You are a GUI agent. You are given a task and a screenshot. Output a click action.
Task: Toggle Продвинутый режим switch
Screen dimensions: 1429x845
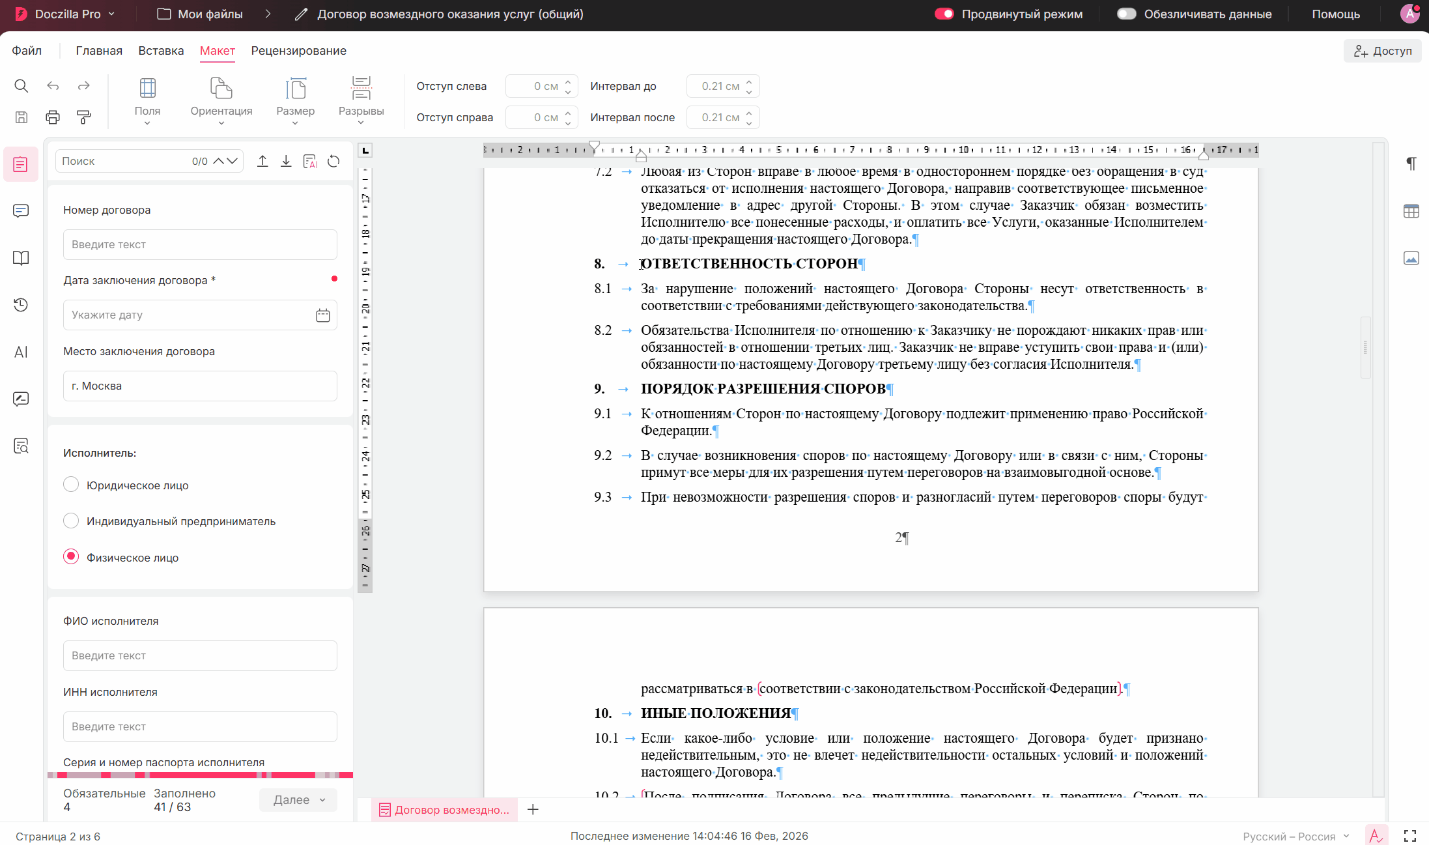pos(944,14)
